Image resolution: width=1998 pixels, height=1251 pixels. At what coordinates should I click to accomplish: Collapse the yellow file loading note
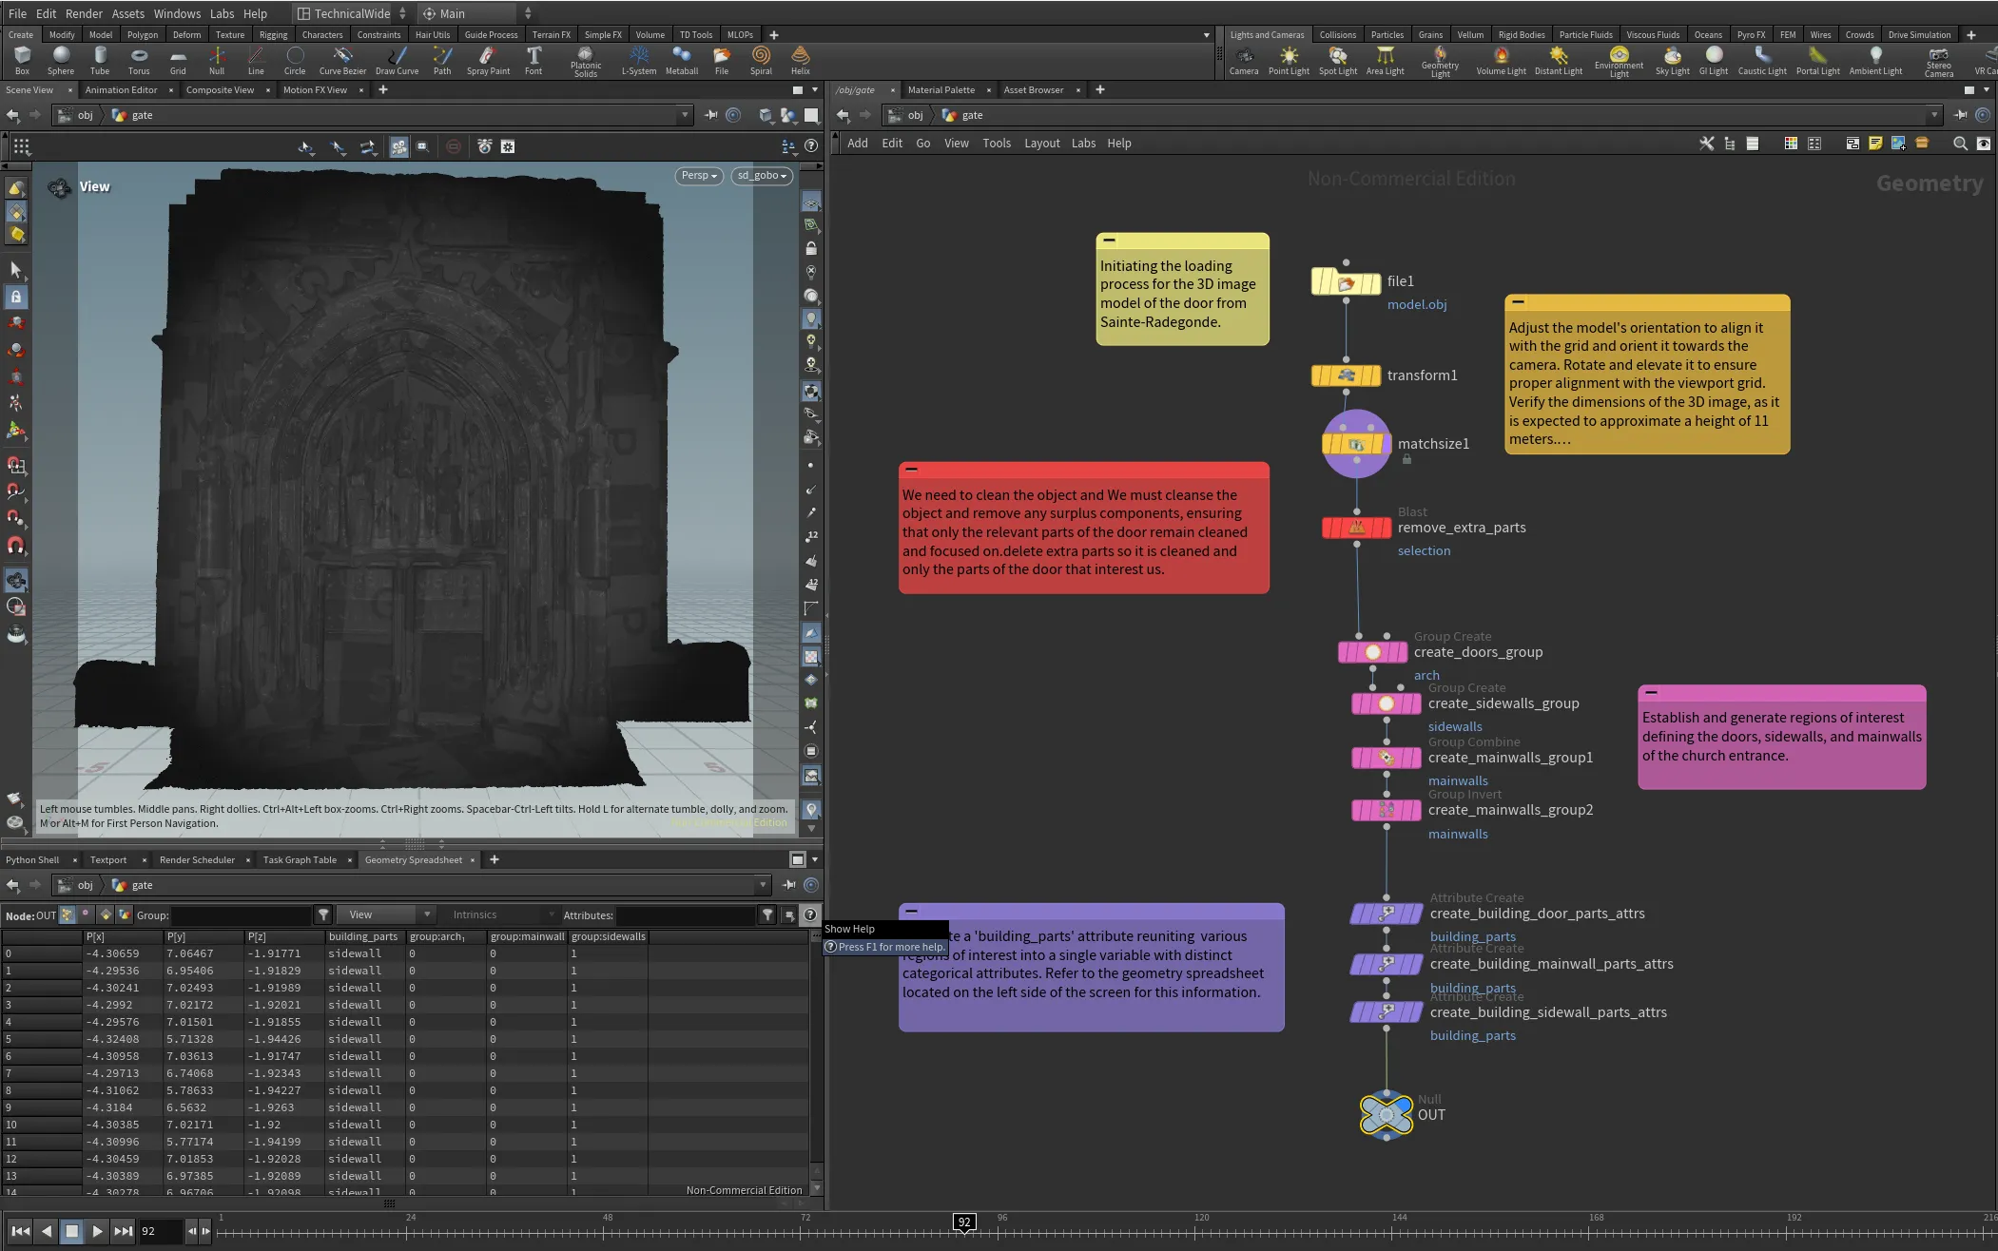(x=1109, y=240)
